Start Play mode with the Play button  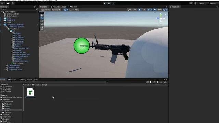[105, 3]
